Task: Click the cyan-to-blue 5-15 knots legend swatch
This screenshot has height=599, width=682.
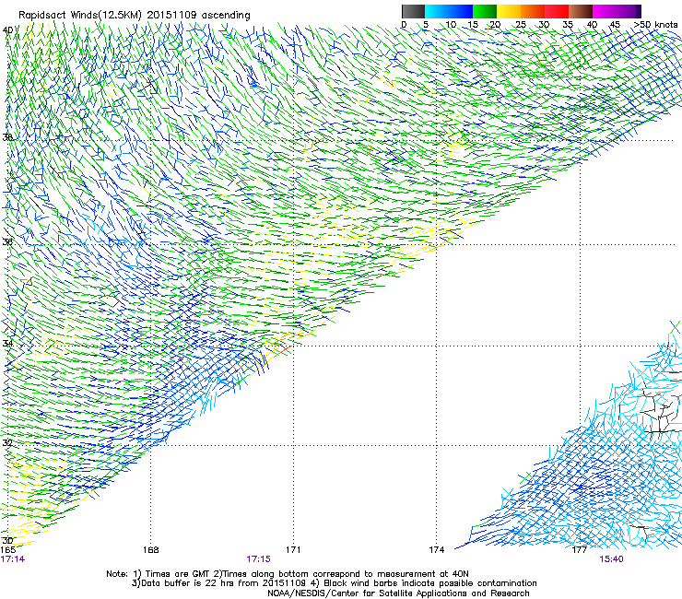Action: (x=449, y=11)
